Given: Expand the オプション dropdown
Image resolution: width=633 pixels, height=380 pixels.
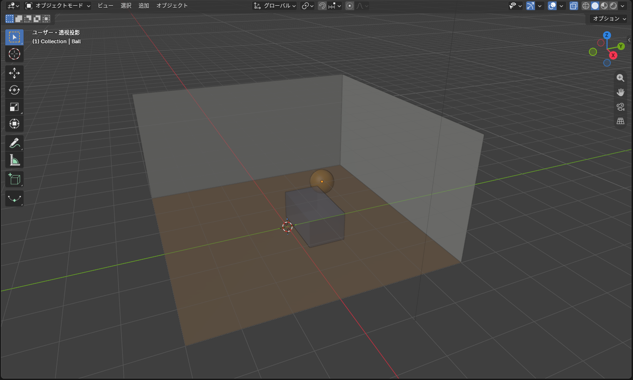Looking at the screenshot, I should pos(609,19).
